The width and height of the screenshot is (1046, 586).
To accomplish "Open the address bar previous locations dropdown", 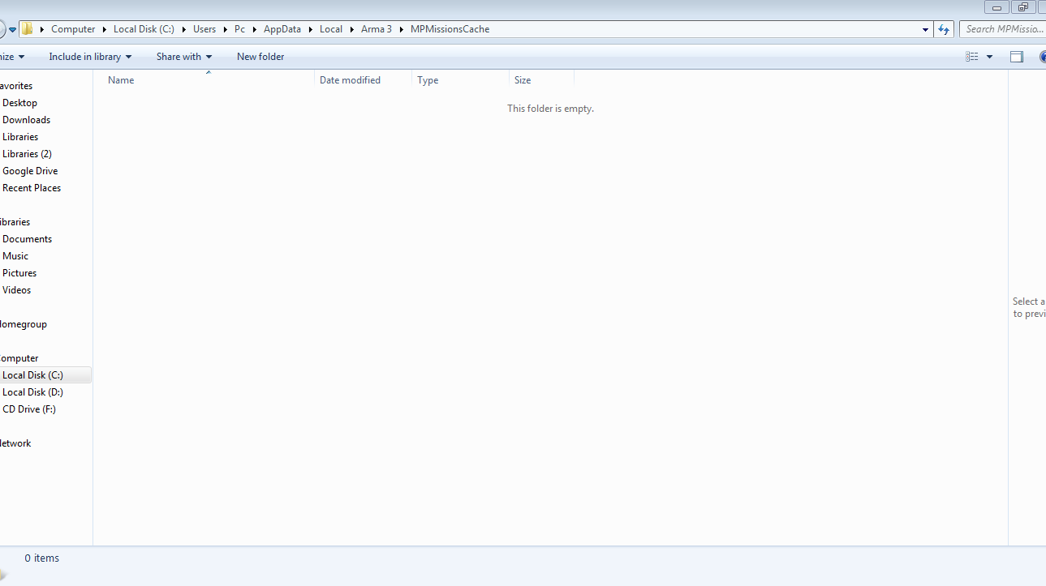I will [926, 29].
